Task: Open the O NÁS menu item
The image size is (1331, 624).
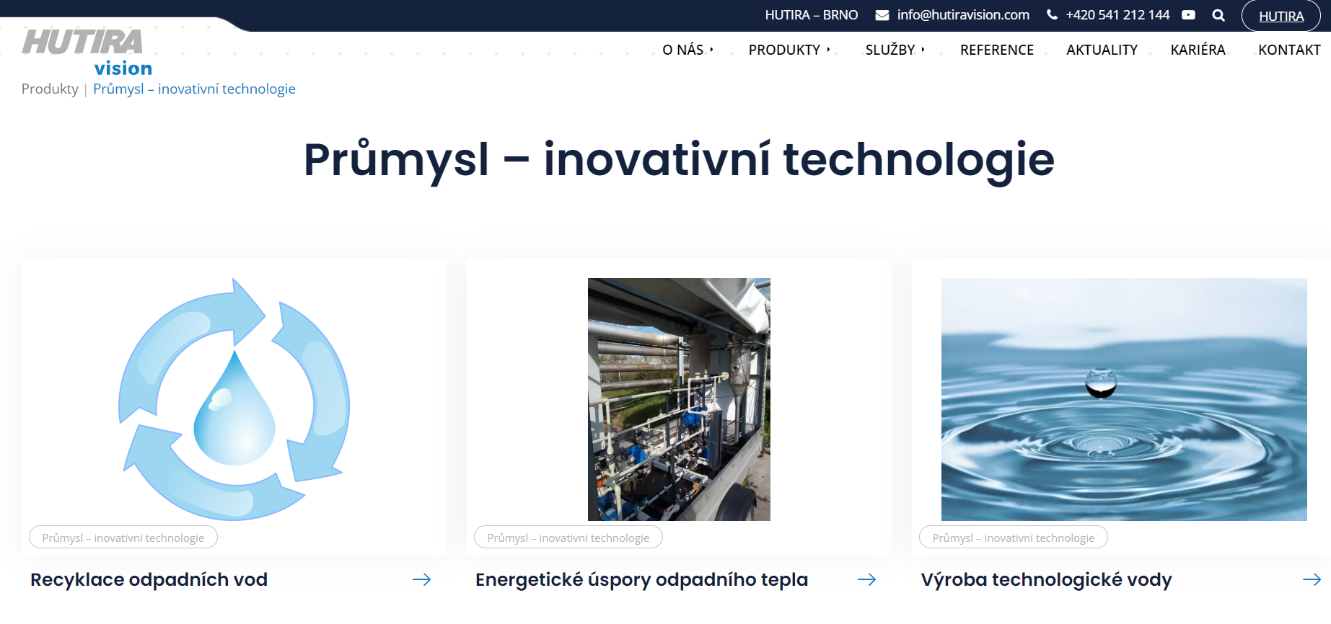Action: coord(682,50)
